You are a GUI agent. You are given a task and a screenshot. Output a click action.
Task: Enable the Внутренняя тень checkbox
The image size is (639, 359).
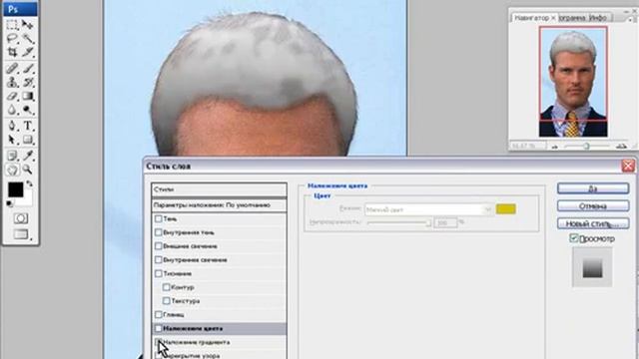(159, 232)
